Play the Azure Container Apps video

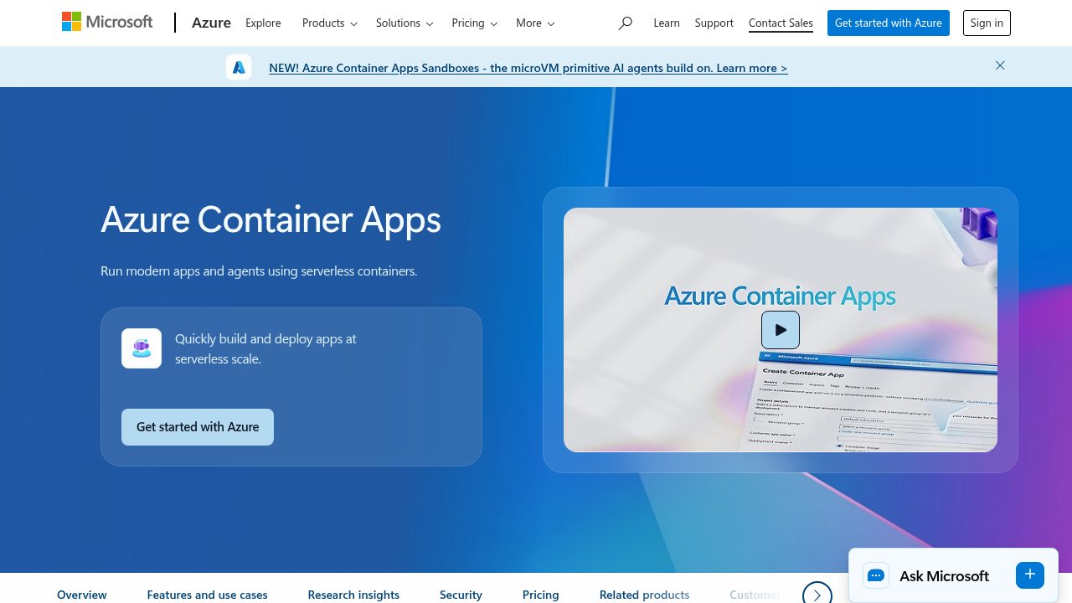[781, 330]
